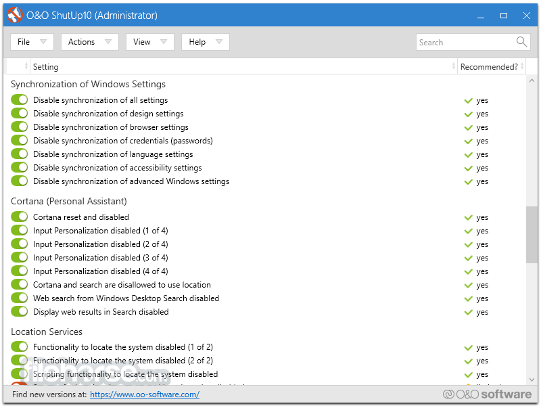Toggle 'Disable synchronization of language settings'
Viewport: 541px width, 406px height.
20,154
